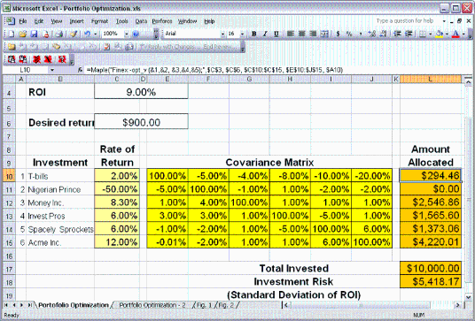Open the Zoom 100% dropdown
Image resolution: width=475 pixels, height=321 pixels.
tap(127, 34)
